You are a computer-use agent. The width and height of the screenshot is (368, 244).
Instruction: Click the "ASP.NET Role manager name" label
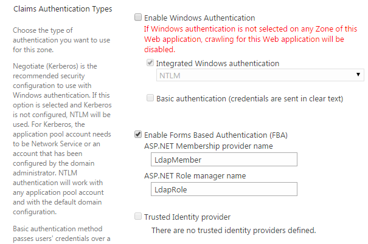[x=194, y=176]
